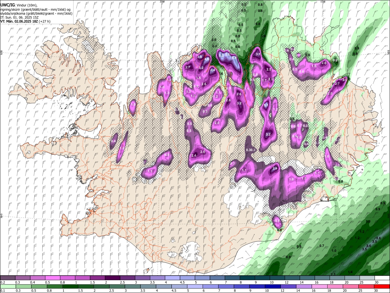
Task: Select the rain legend swatch between 20 and 25
Action: (351, 286)
